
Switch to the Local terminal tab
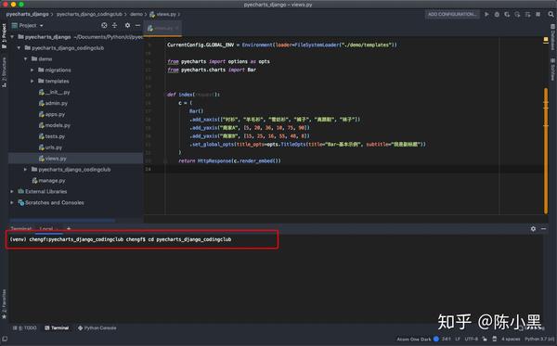[x=46, y=229]
